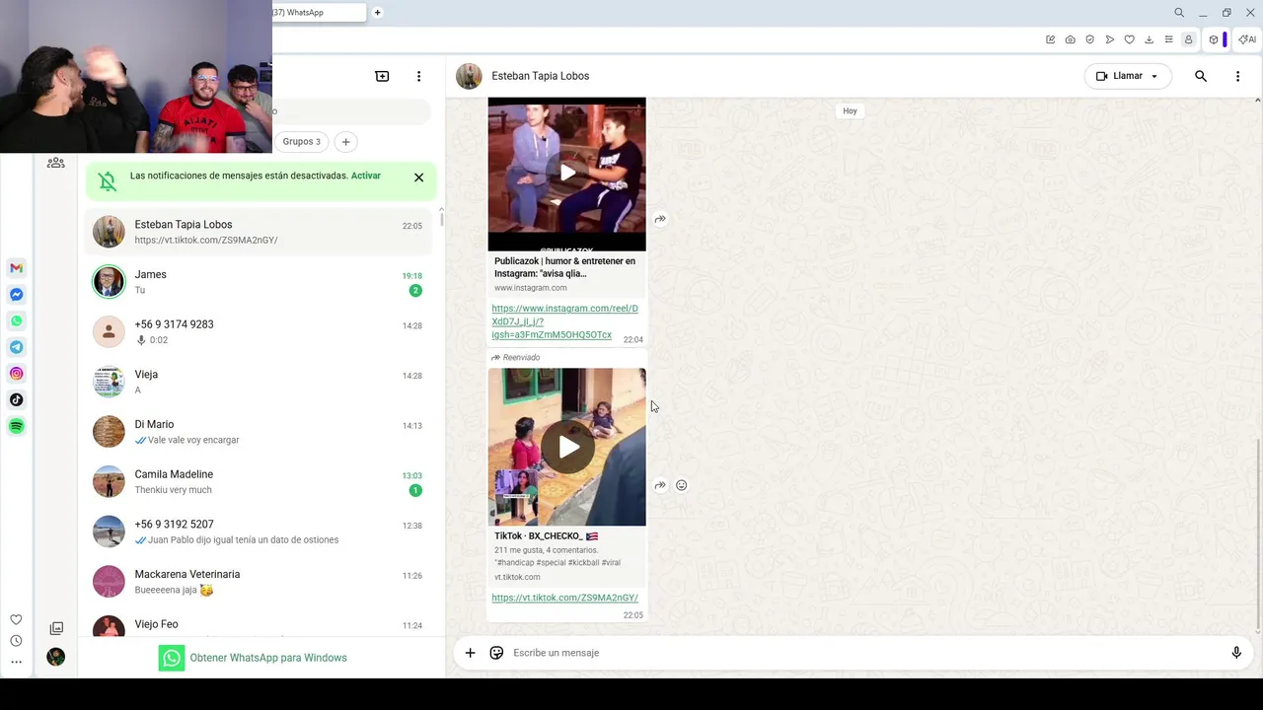
Task: Forward the Instagram reel message
Action: pyautogui.click(x=660, y=219)
